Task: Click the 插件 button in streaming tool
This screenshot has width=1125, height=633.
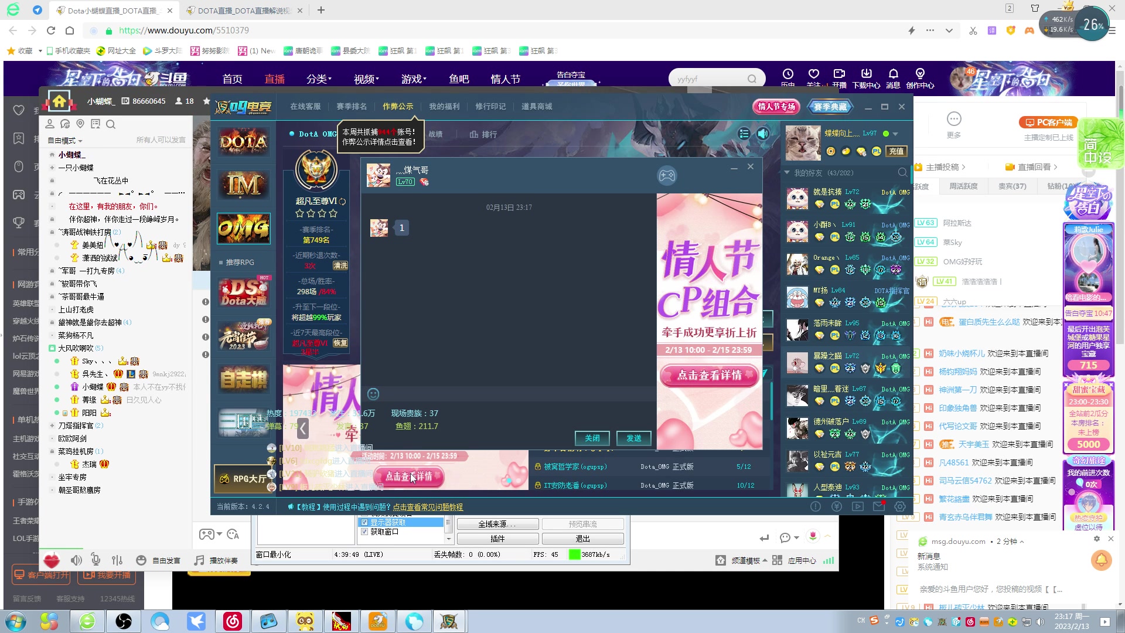Action: click(497, 539)
